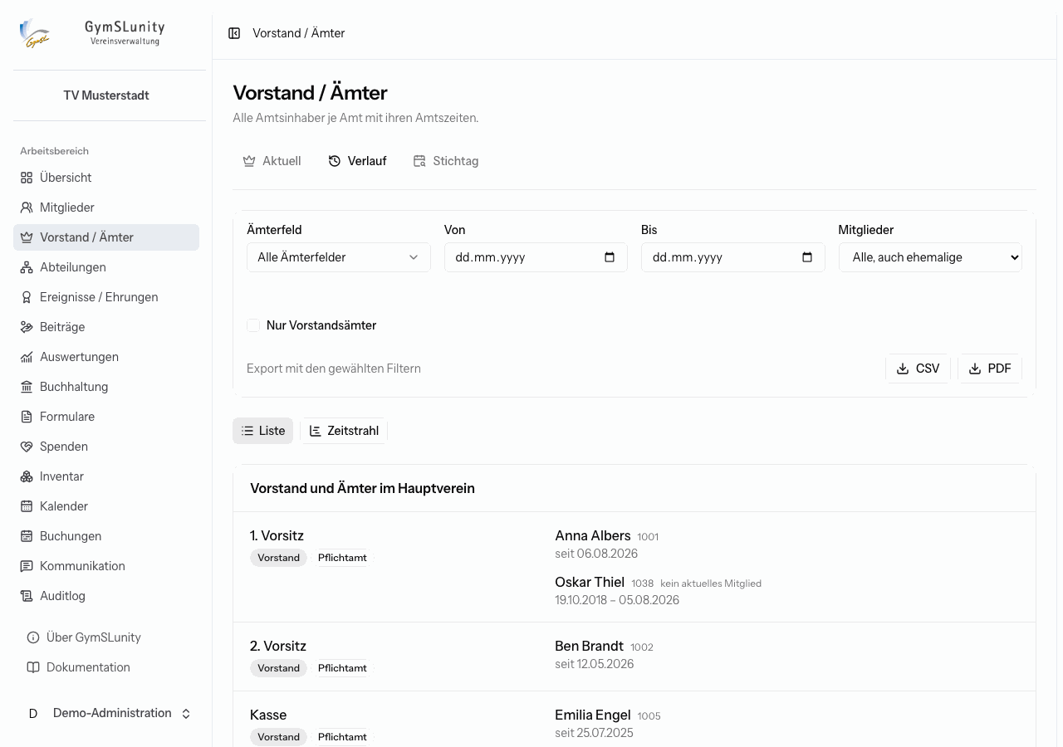Click the Formulare document icon
The height and width of the screenshot is (747, 1063).
pyautogui.click(x=27, y=417)
